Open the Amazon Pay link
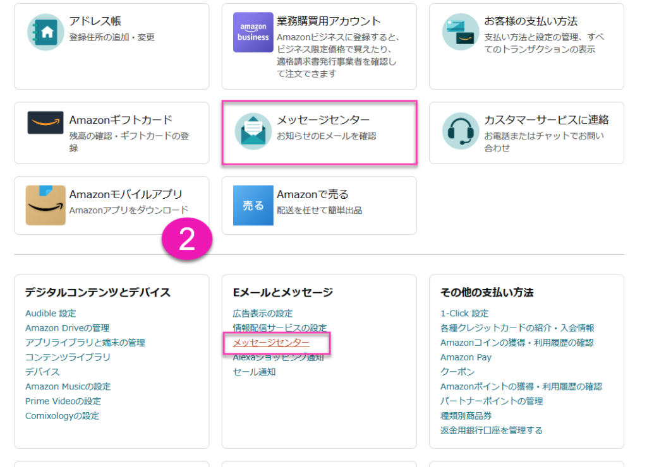647x467 pixels. (x=466, y=357)
